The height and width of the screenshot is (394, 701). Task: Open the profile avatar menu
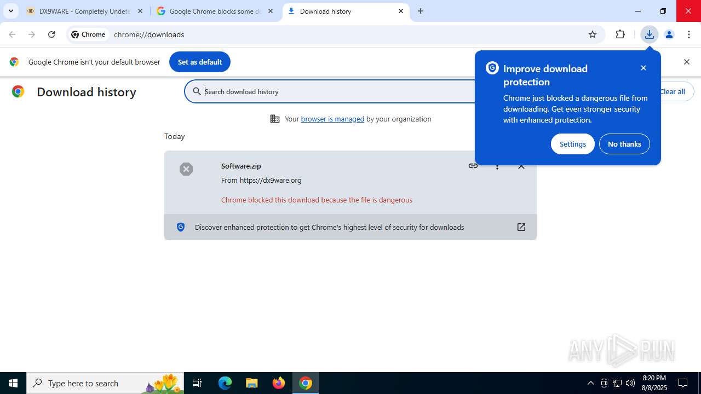(x=669, y=34)
